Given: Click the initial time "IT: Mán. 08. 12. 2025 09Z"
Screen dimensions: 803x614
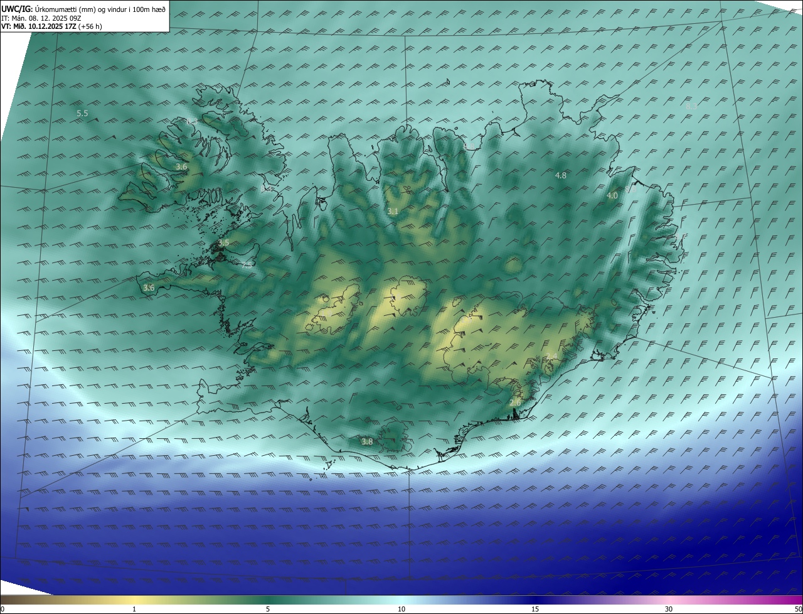Looking at the screenshot, I should pos(41,18).
